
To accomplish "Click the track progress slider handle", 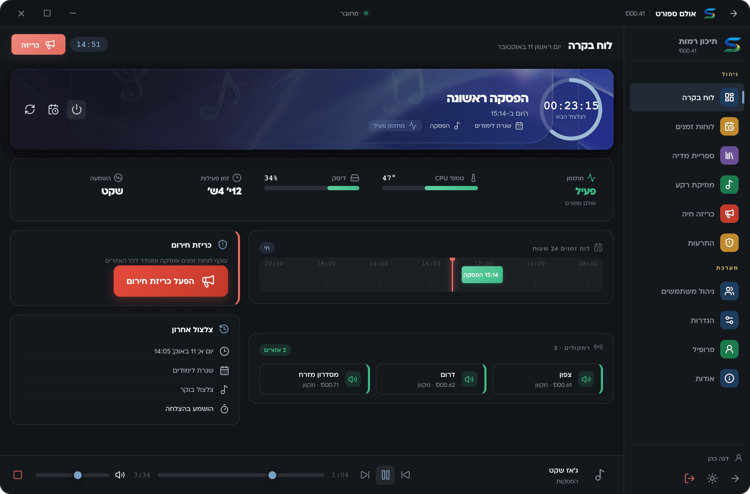I will (272, 475).
